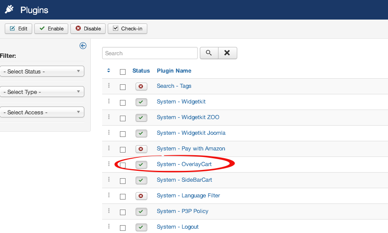
Task: Collapse sidebar using the blue arrow icon
Action: pos(83,46)
